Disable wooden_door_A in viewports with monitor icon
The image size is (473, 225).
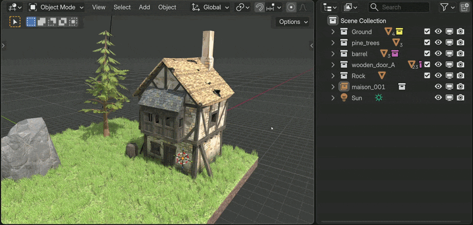[x=449, y=64]
